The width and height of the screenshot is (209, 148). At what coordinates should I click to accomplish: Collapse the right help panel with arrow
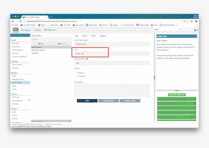154,77
